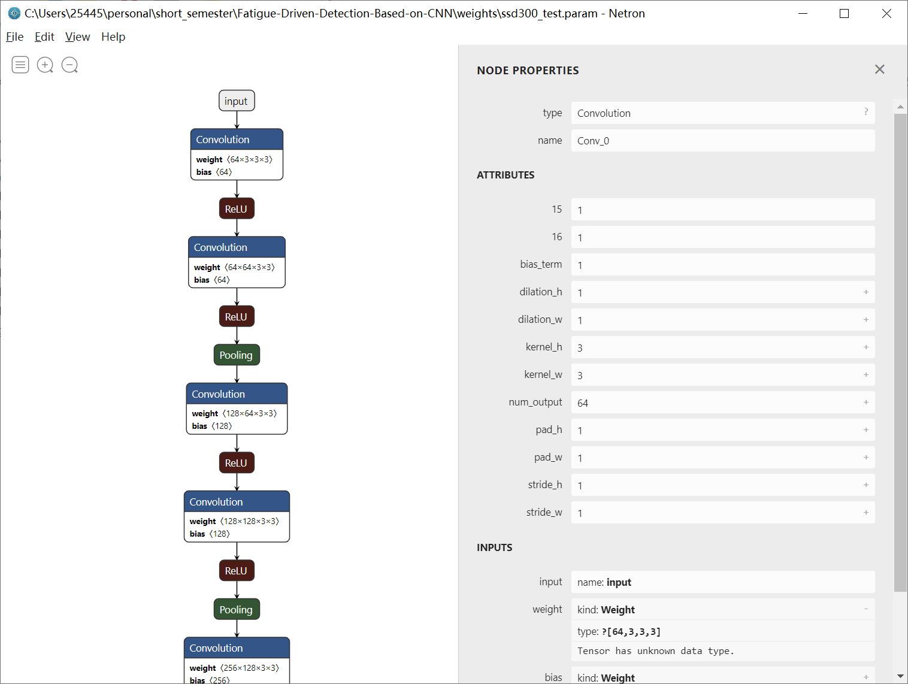The height and width of the screenshot is (684, 908).
Task: Select the 64×64×3×3 Convolution node
Action: tap(237, 262)
